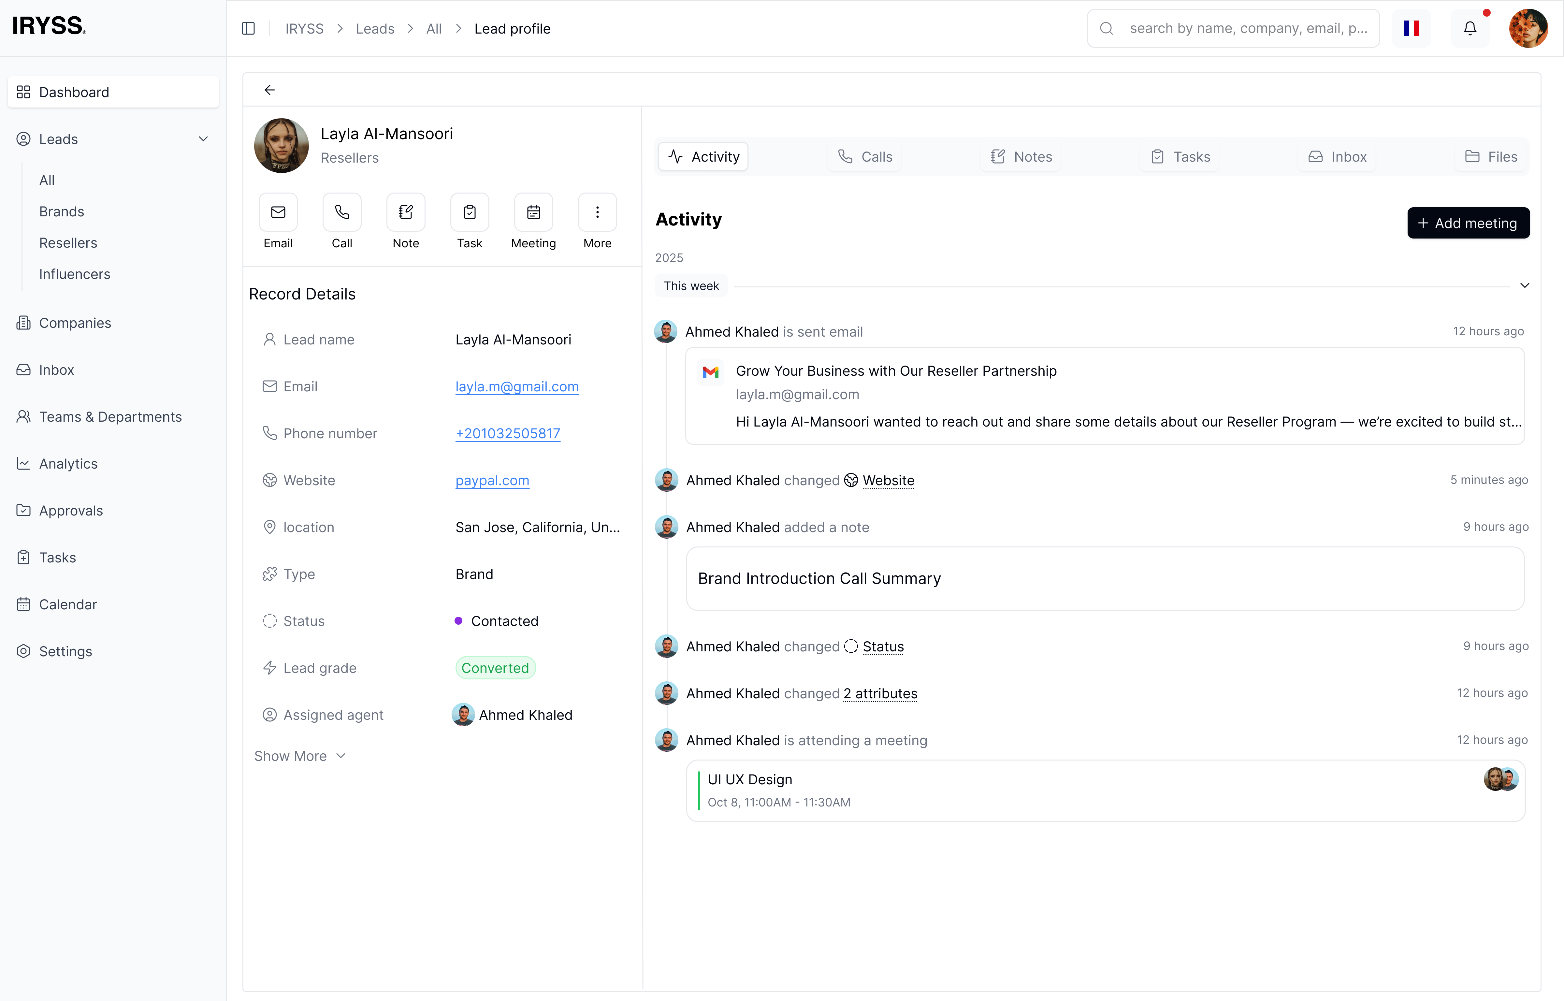Click the Resellers label under lead name
1564x1001 pixels.
pos(350,158)
